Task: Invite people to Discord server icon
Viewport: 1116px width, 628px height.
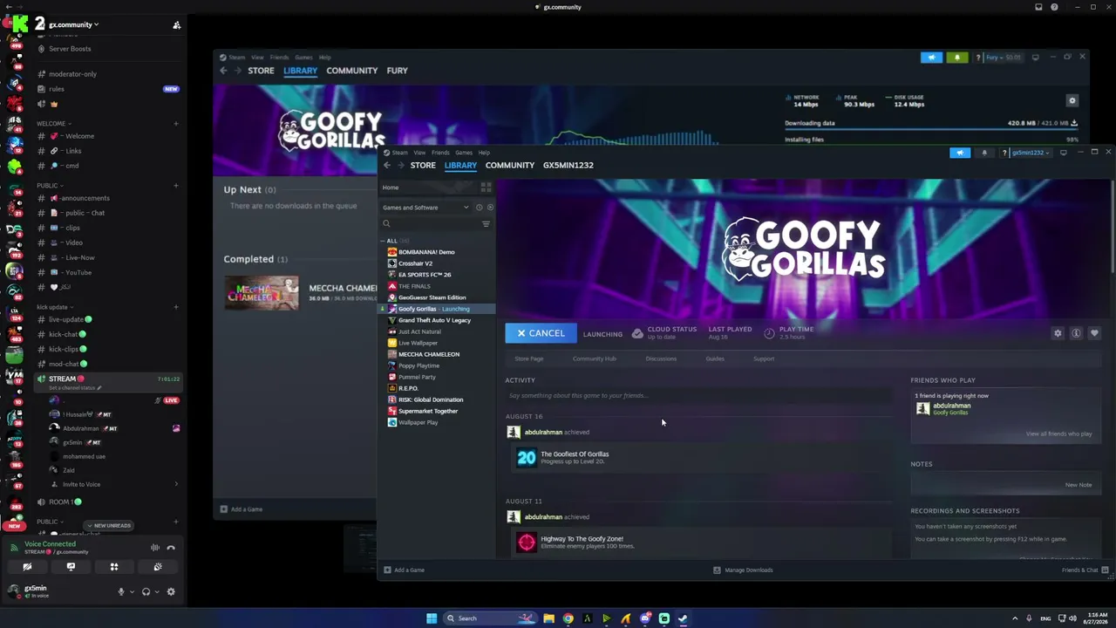Action: [177, 25]
